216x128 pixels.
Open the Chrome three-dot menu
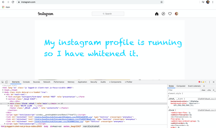click(213, 2)
